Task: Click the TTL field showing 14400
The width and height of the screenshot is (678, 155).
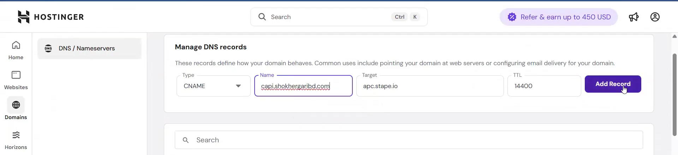Action: coord(544,86)
